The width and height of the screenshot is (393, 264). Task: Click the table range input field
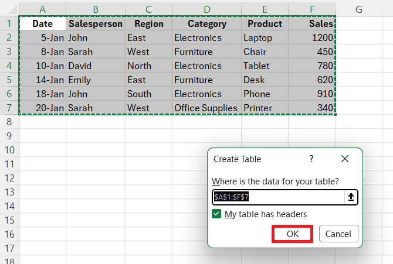[279, 197]
